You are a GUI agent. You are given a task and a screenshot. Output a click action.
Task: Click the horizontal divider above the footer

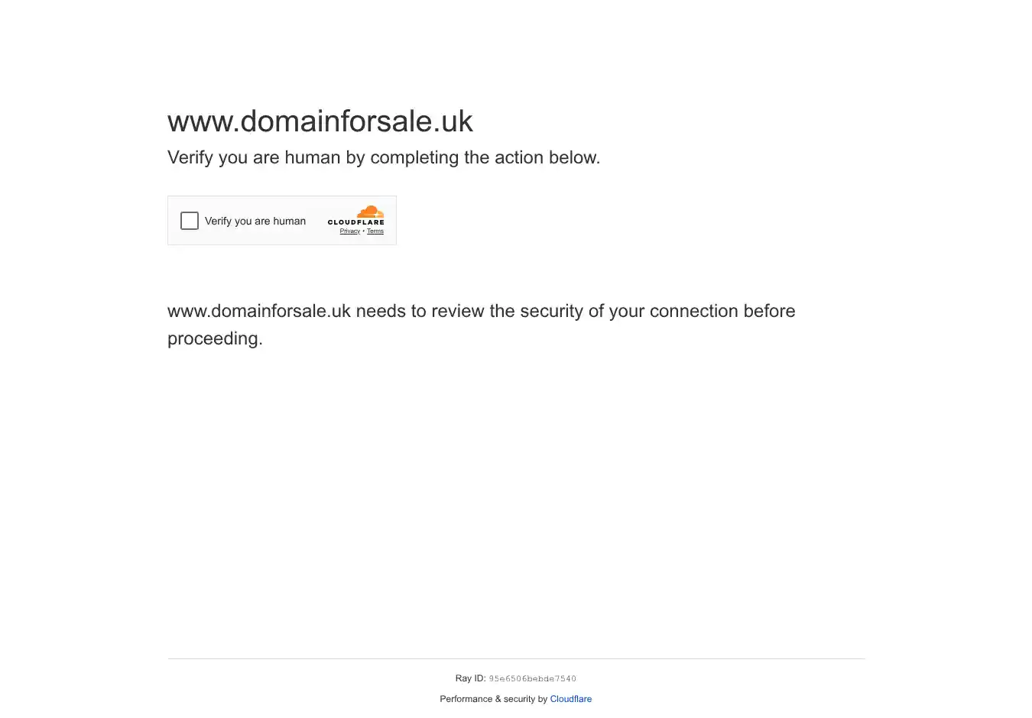(516, 658)
